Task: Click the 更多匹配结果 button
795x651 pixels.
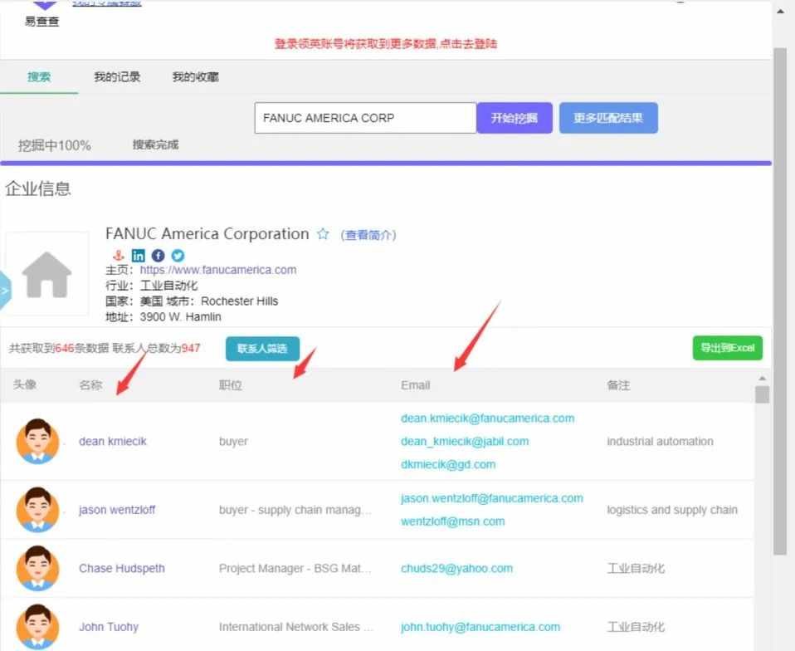Action: pos(608,118)
